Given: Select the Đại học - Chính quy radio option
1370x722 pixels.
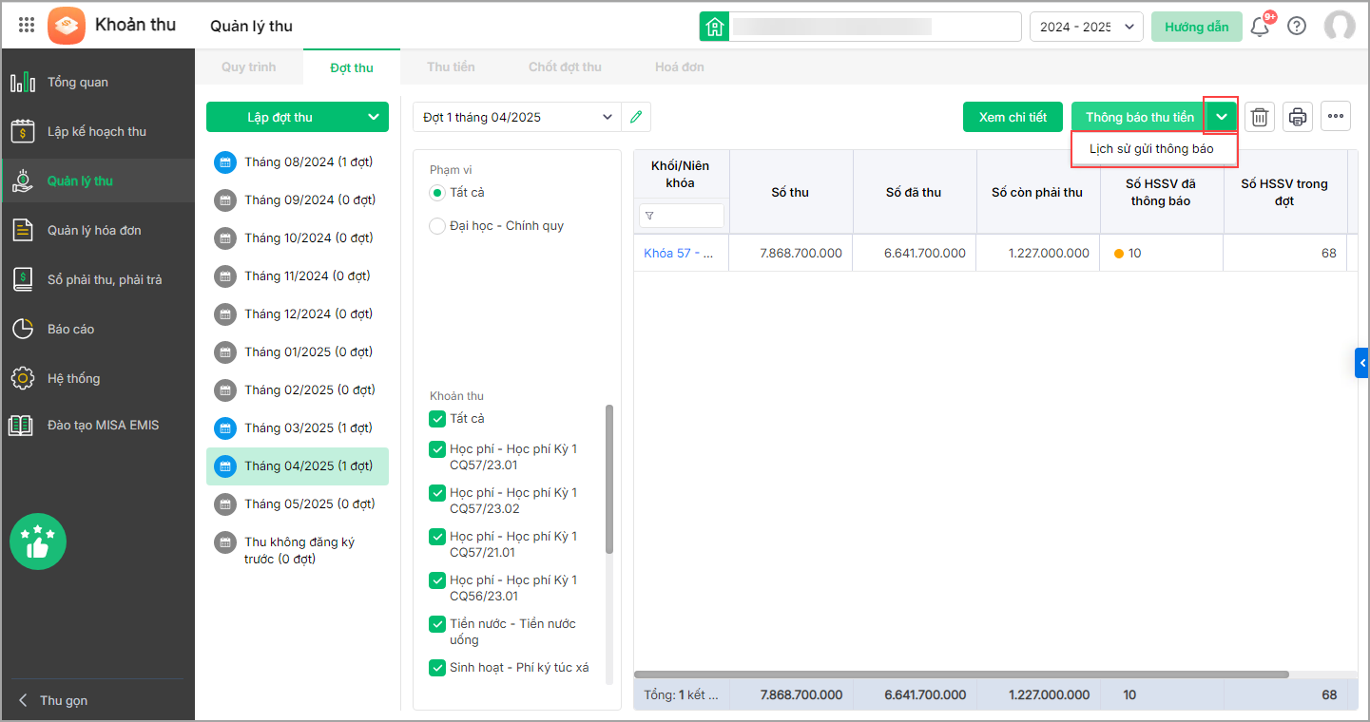Looking at the screenshot, I should click(x=437, y=226).
